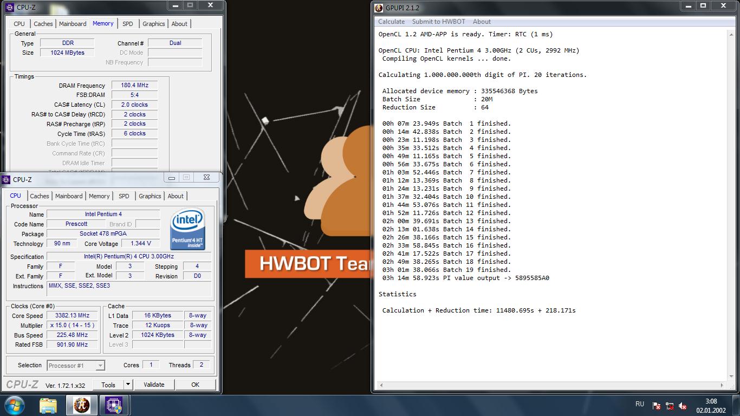Click the Calculation + Reduction time statistics line
Screen dimensions: 740x416
click(x=479, y=310)
